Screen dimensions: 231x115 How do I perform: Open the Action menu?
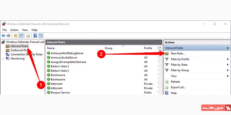[14, 30]
